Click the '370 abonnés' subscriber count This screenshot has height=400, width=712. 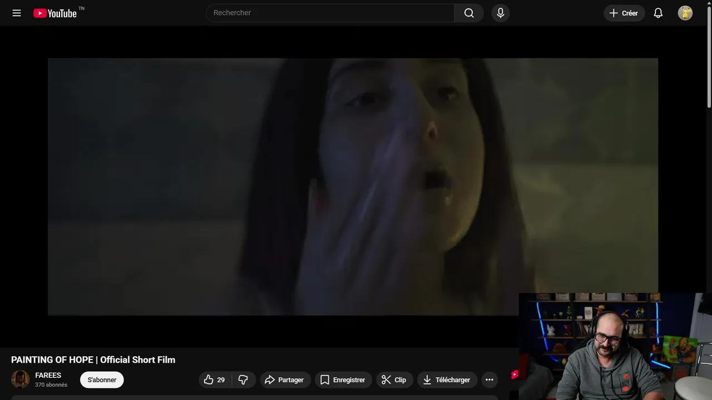pos(51,385)
